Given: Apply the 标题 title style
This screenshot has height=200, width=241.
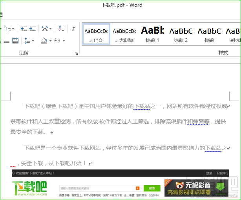Looking at the screenshot, I should (x=209, y=34).
